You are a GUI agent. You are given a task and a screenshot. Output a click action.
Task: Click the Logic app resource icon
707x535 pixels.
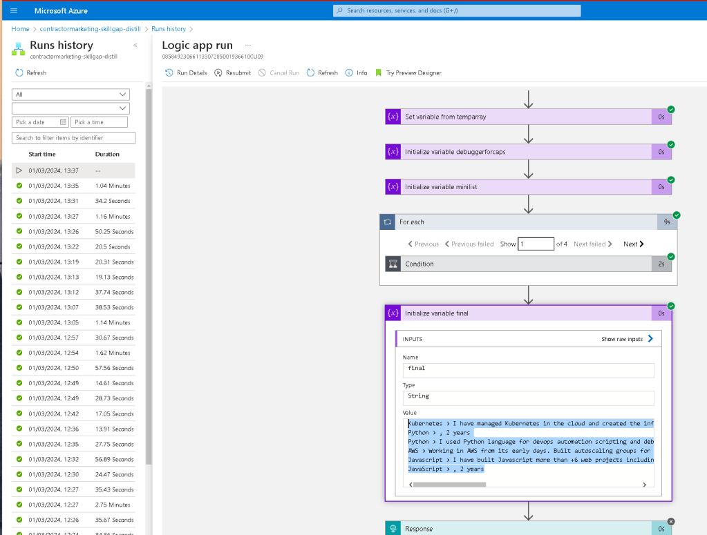19,48
